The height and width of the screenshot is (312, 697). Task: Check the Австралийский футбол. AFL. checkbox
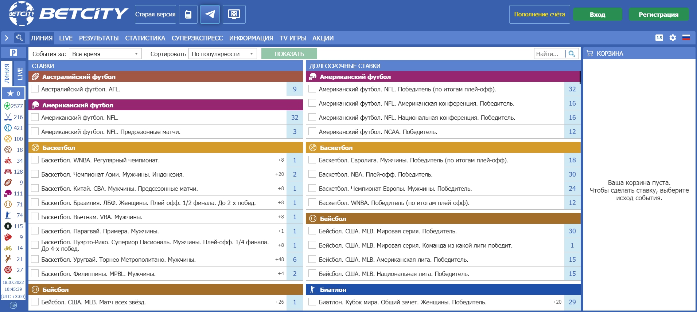35,89
